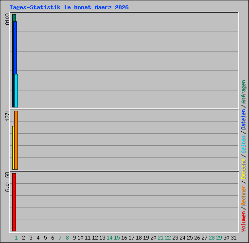Viewport: 249px width, 243px height.
Task: Click day 9 on the x-axis
Action: (x=74, y=238)
